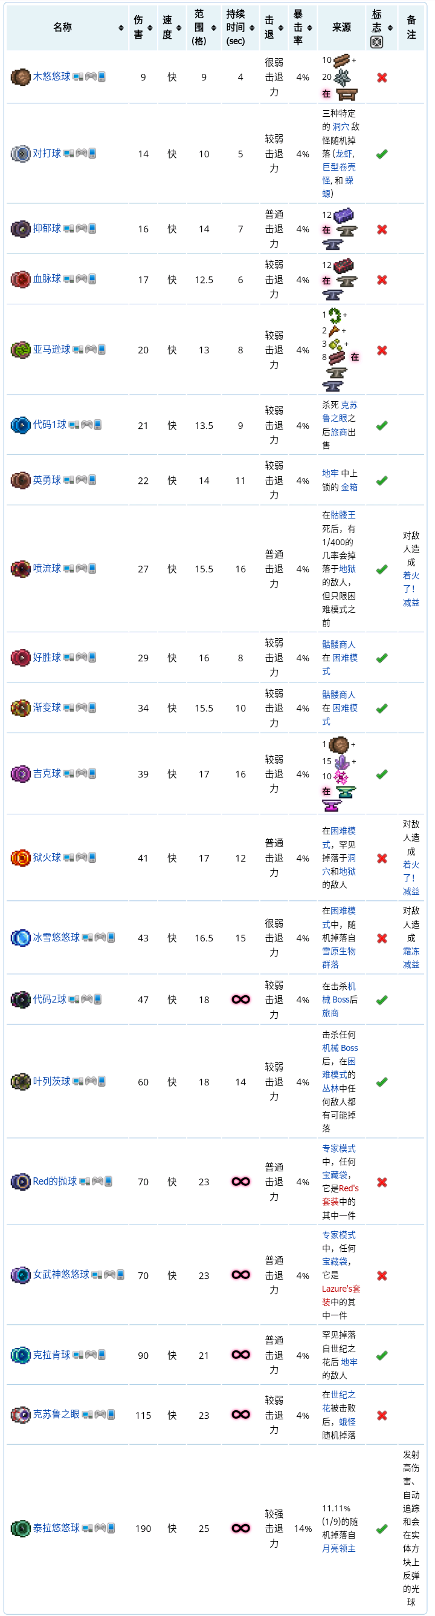Sort table by 伤害 column

point(143,28)
